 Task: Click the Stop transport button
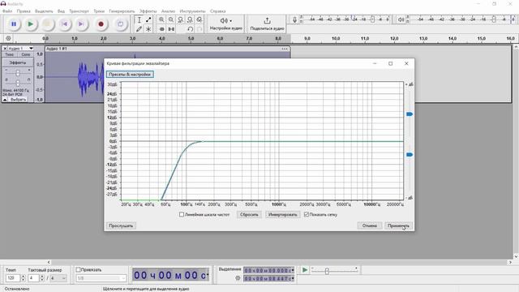47,24
